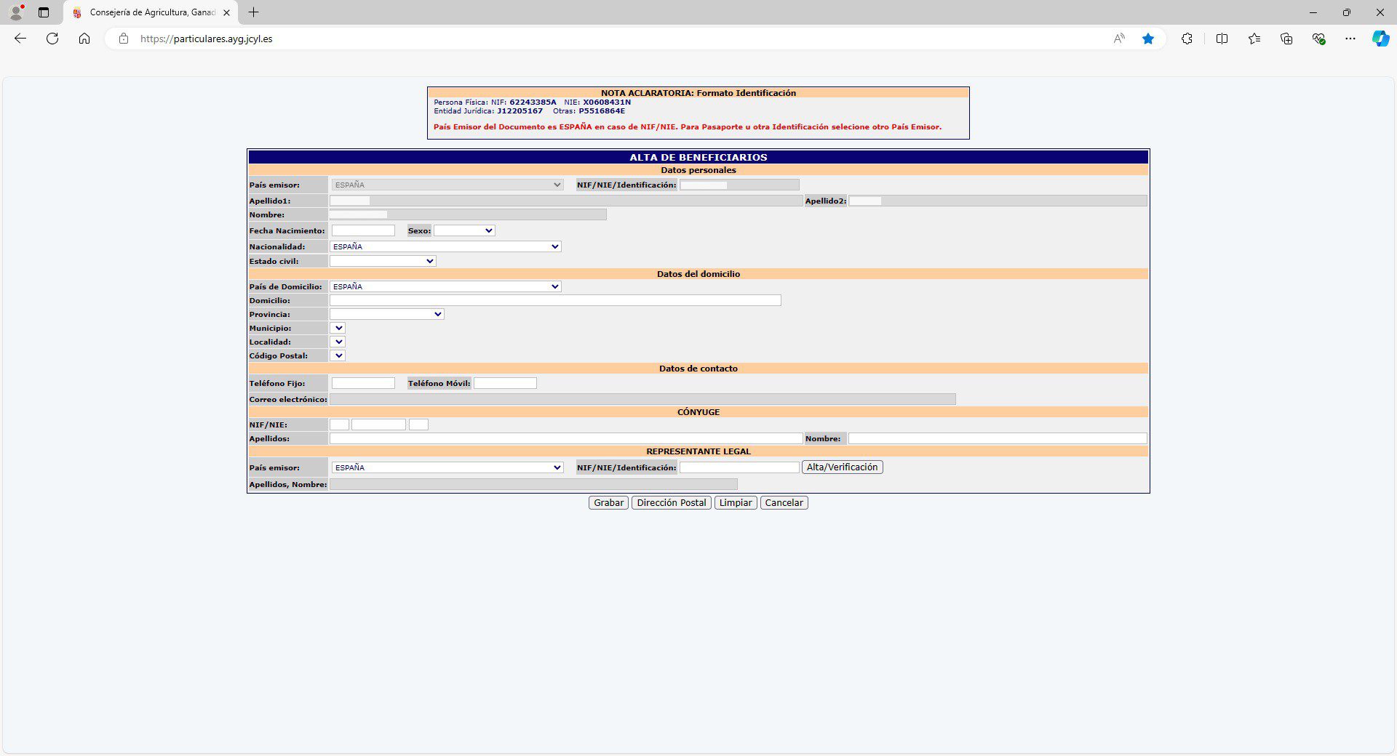1397x756 pixels.
Task: Click the Grabar button
Action: click(608, 502)
